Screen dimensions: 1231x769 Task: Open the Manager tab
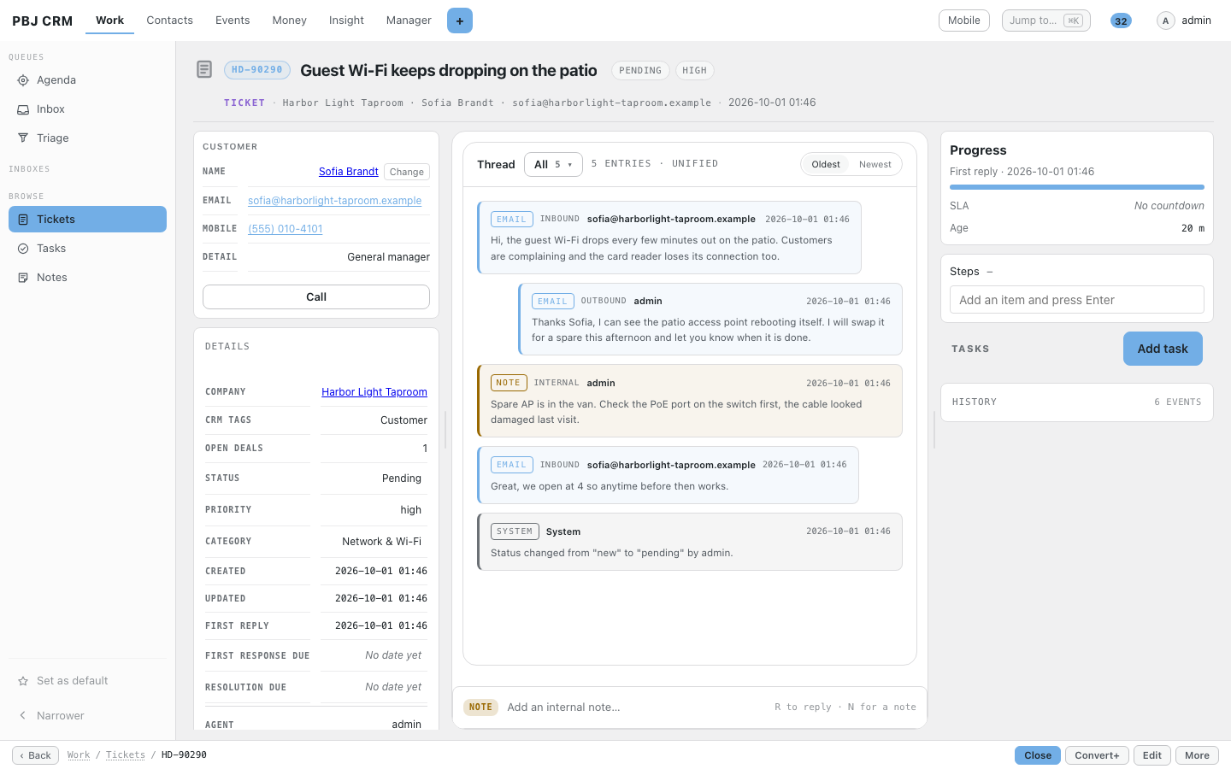coord(409,21)
